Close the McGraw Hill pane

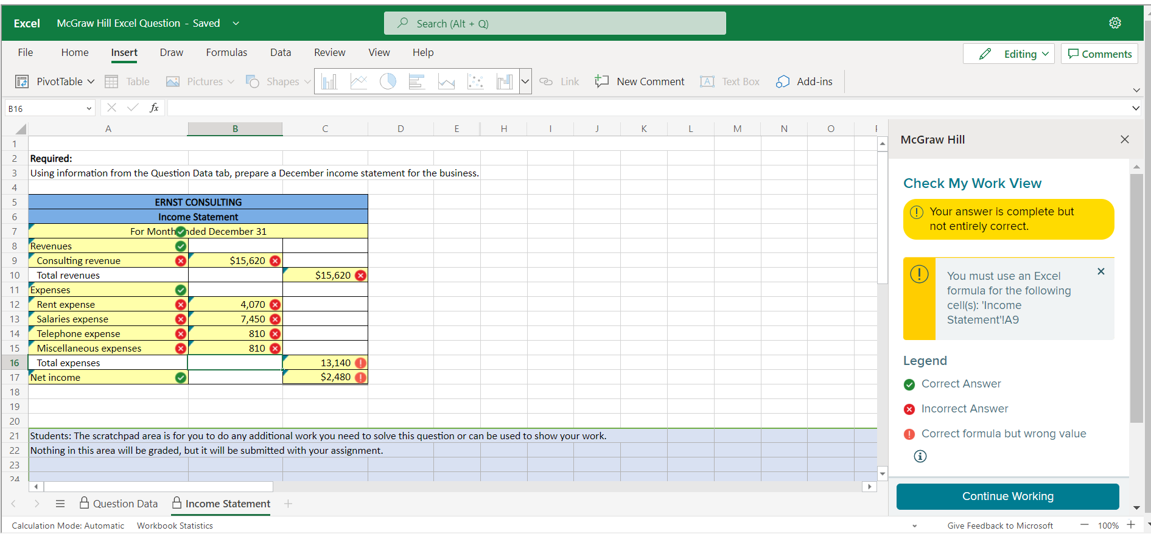[1125, 139]
